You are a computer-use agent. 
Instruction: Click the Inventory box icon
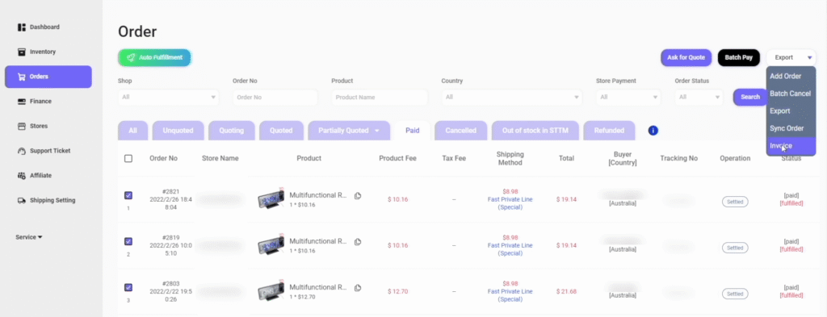(22, 52)
